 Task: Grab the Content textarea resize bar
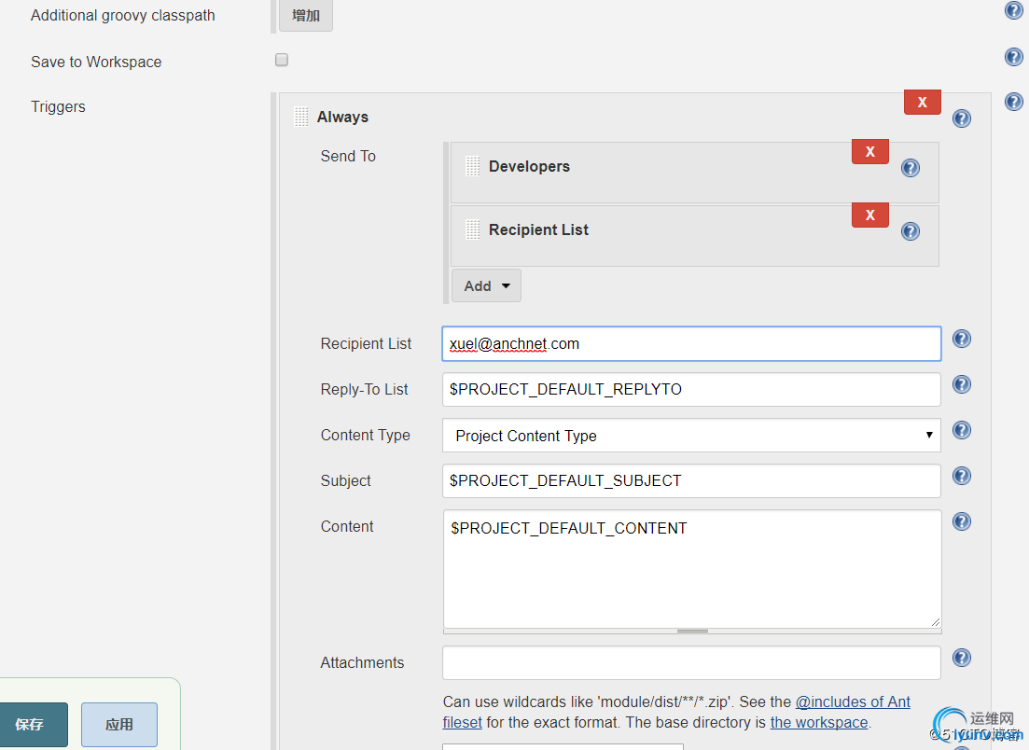(692, 632)
